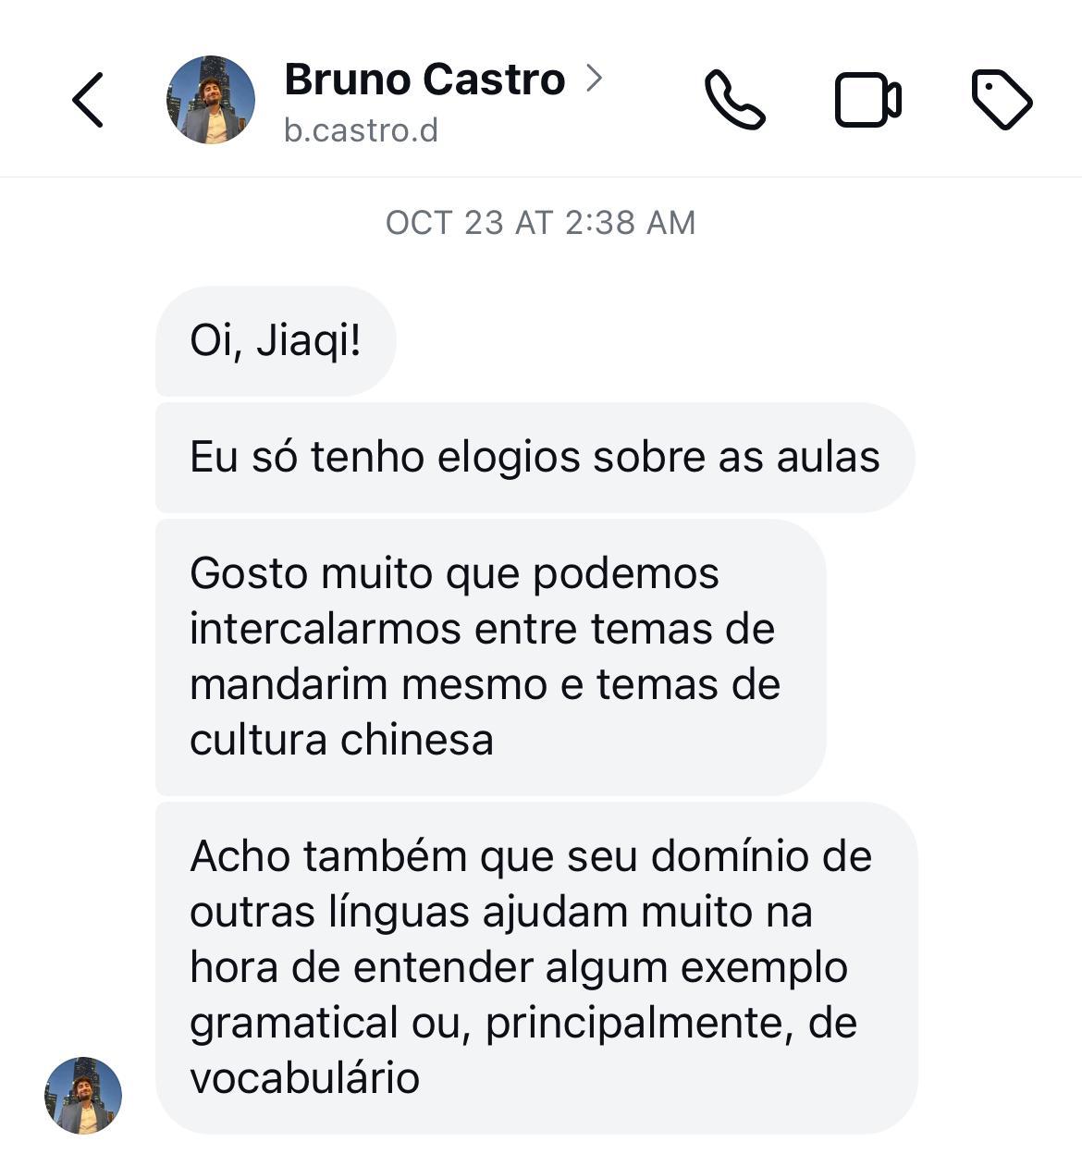
Task: Click the word "intercalarmos" in third message
Action: pyautogui.click(x=325, y=630)
